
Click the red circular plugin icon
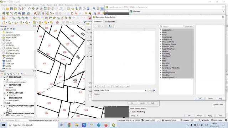89,18
